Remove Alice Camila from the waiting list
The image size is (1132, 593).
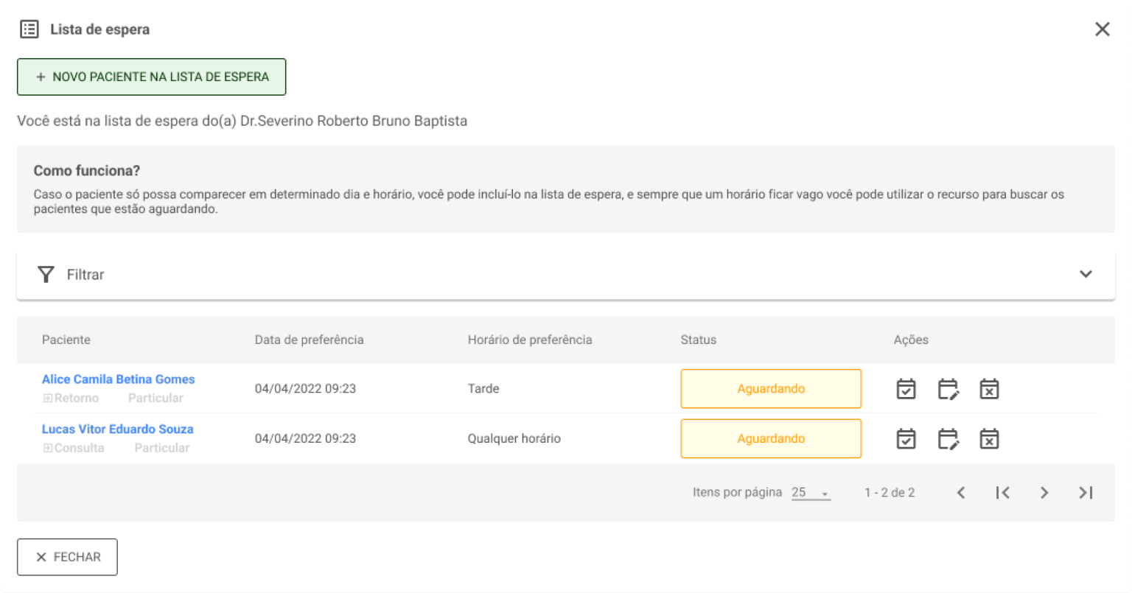coord(989,388)
